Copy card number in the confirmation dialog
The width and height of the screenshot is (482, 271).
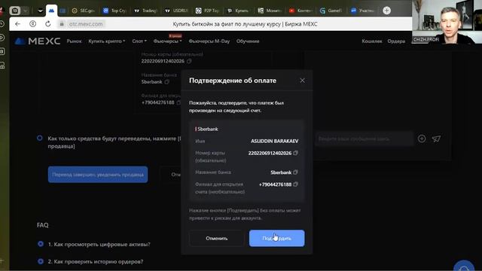click(x=295, y=153)
